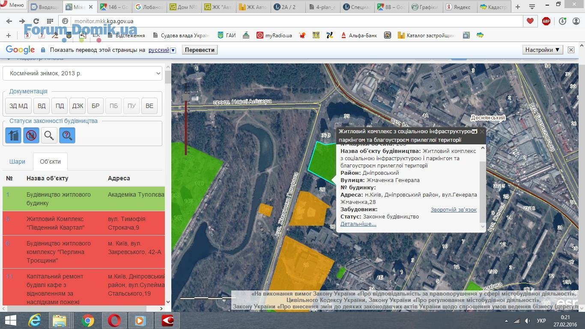Click question-mark magnifier status filter
Viewport: 585px width, 329px height.
pos(67,135)
